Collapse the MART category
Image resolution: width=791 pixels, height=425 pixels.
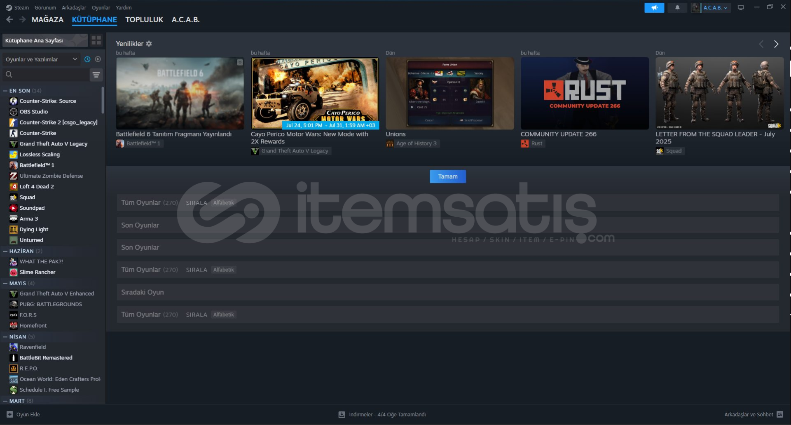pyautogui.click(x=5, y=401)
